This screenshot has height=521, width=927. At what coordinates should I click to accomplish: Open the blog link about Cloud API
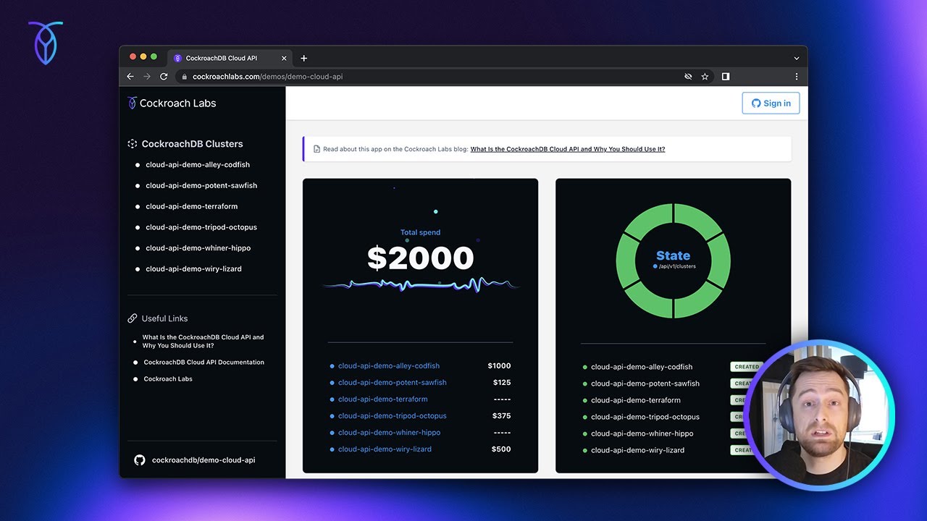(568, 149)
